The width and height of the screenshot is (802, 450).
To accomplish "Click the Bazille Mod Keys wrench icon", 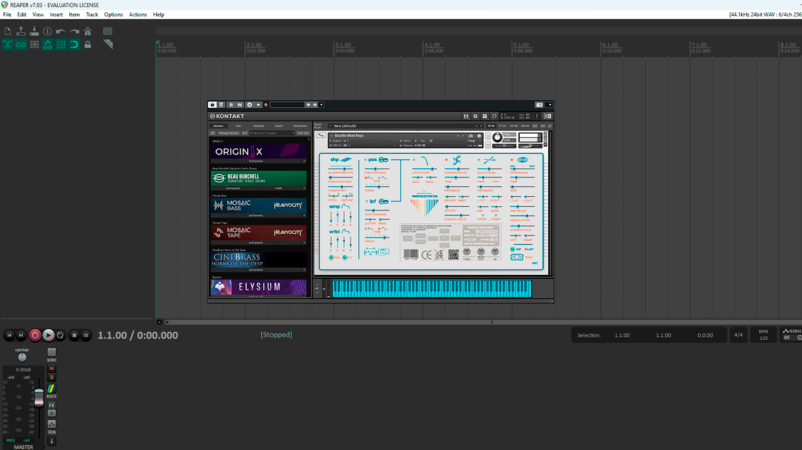I will (x=321, y=135).
